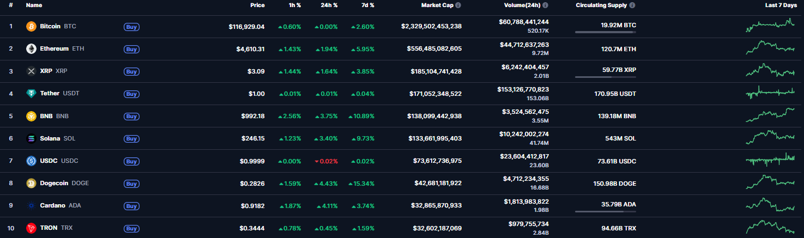Click USDC 24h change 0.02% in red
Screen dimensions: 804x238
[326, 161]
